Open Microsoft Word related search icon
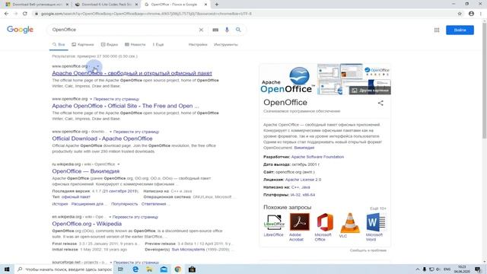 [x=376, y=222]
